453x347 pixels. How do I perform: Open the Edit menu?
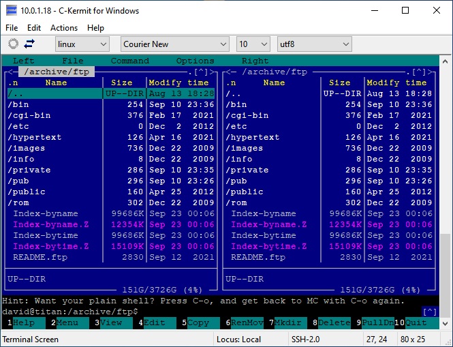pyautogui.click(x=34, y=28)
